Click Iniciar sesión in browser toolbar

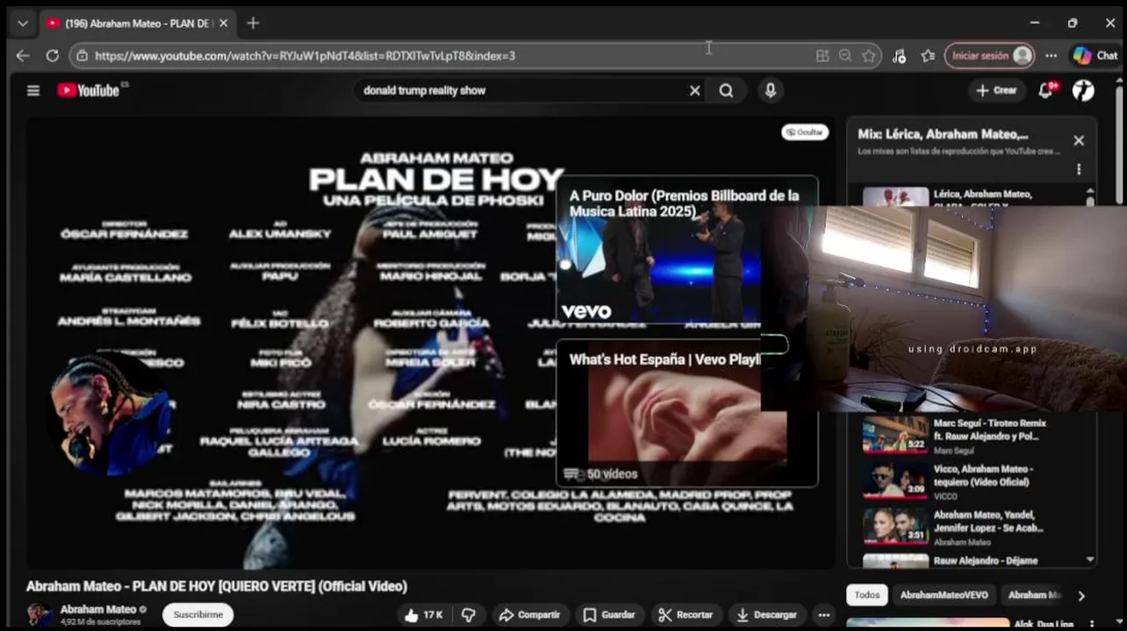[989, 55]
